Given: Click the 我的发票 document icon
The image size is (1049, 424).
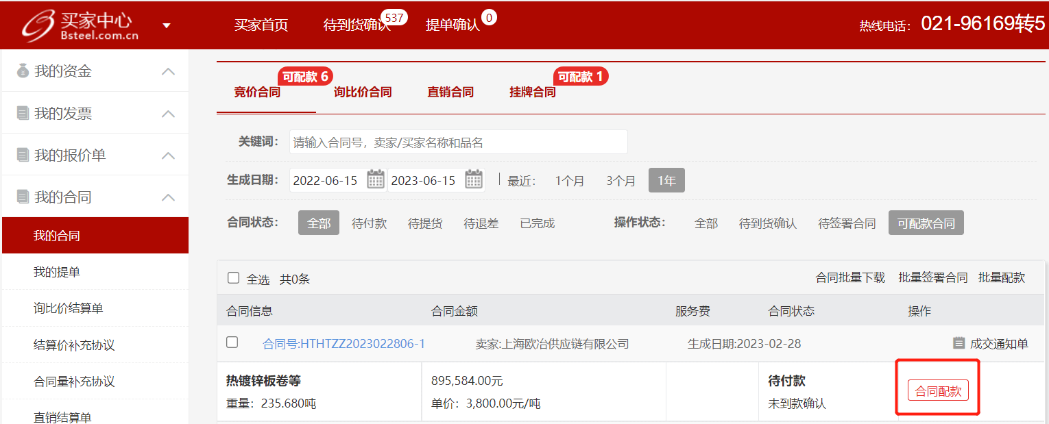Looking at the screenshot, I should [x=23, y=113].
